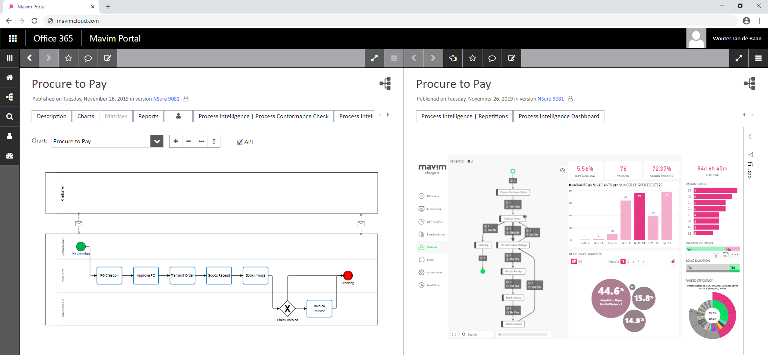The height and width of the screenshot is (356, 768).
Task: Open the right pane hamburger menu
Action: [758, 58]
